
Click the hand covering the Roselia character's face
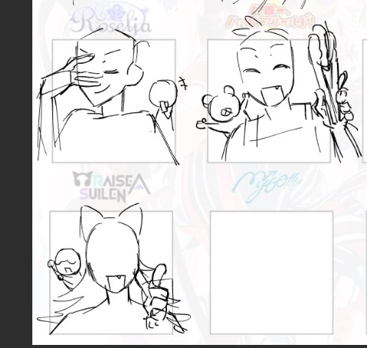coord(77,74)
